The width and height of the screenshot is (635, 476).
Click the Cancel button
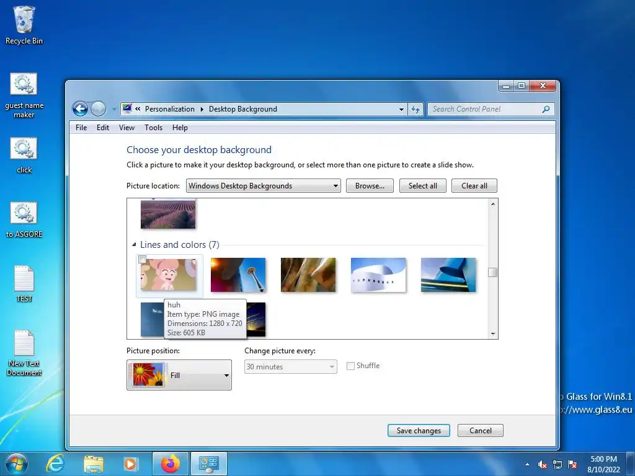(481, 431)
